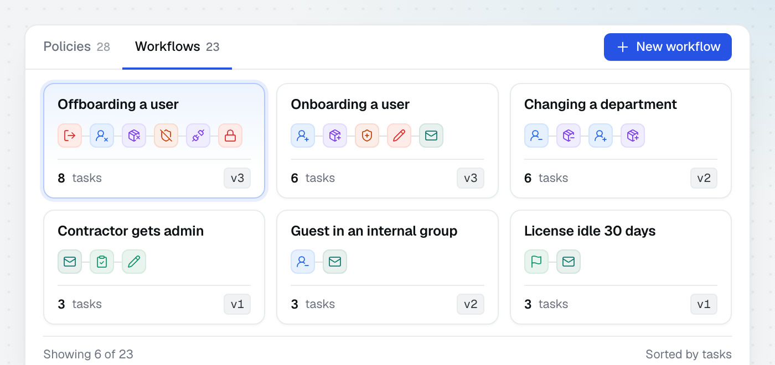Click the v1 badge on Contractor gets admin
Image resolution: width=775 pixels, height=365 pixels.
coord(237,304)
